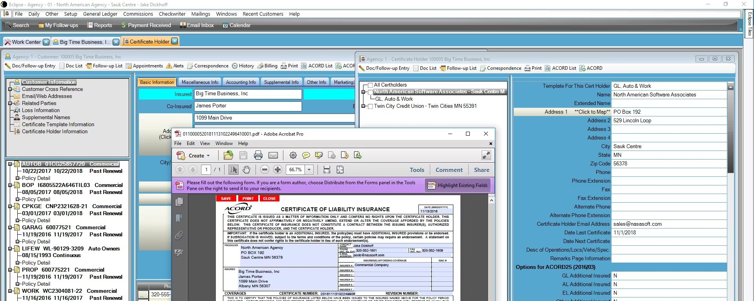The height and width of the screenshot is (301, 754).
Task: Click the Highlight Existing Fields button
Action: click(x=458, y=185)
